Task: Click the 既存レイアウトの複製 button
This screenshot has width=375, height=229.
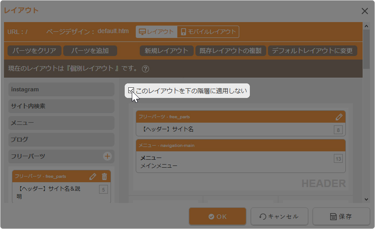Action: 230,51
